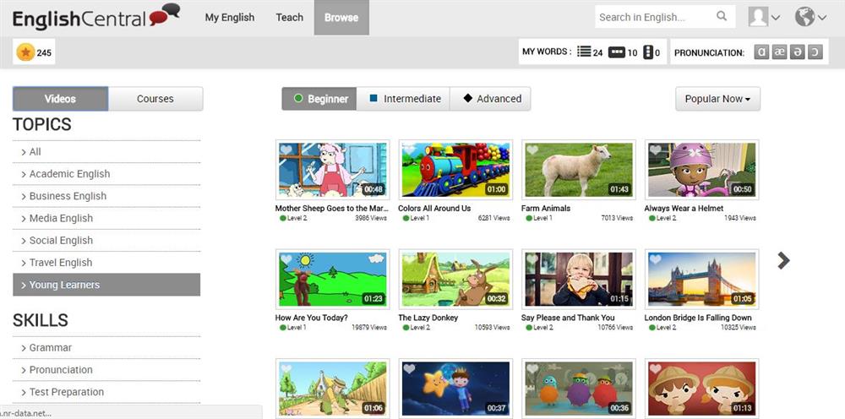Open the Popular Now sort dropdown
Viewport: 845px width, 419px height.
[718, 99]
